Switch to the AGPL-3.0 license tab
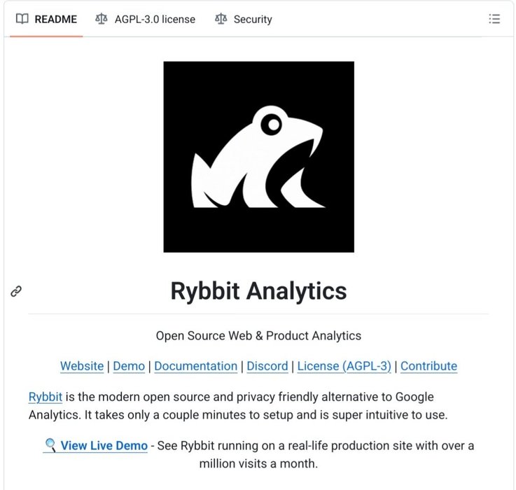 coord(154,20)
